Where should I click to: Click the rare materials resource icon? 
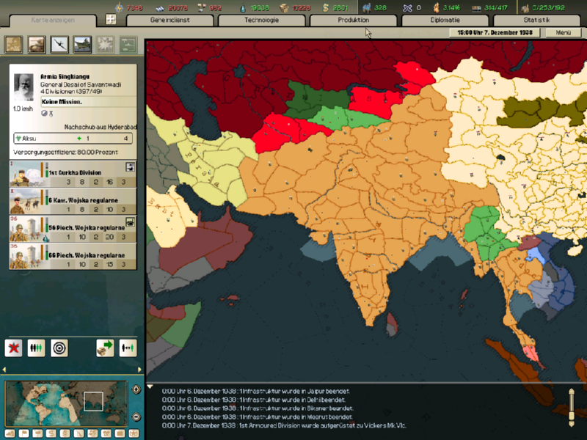click(201, 7)
